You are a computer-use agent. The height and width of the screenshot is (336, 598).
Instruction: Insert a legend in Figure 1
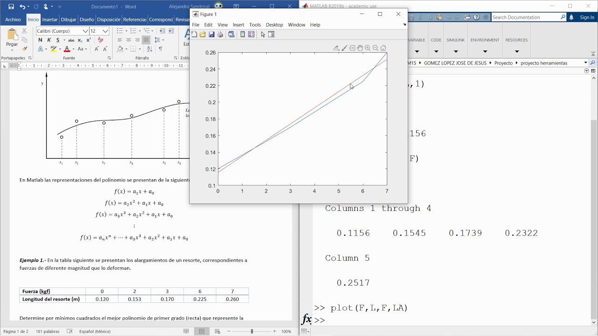point(251,35)
